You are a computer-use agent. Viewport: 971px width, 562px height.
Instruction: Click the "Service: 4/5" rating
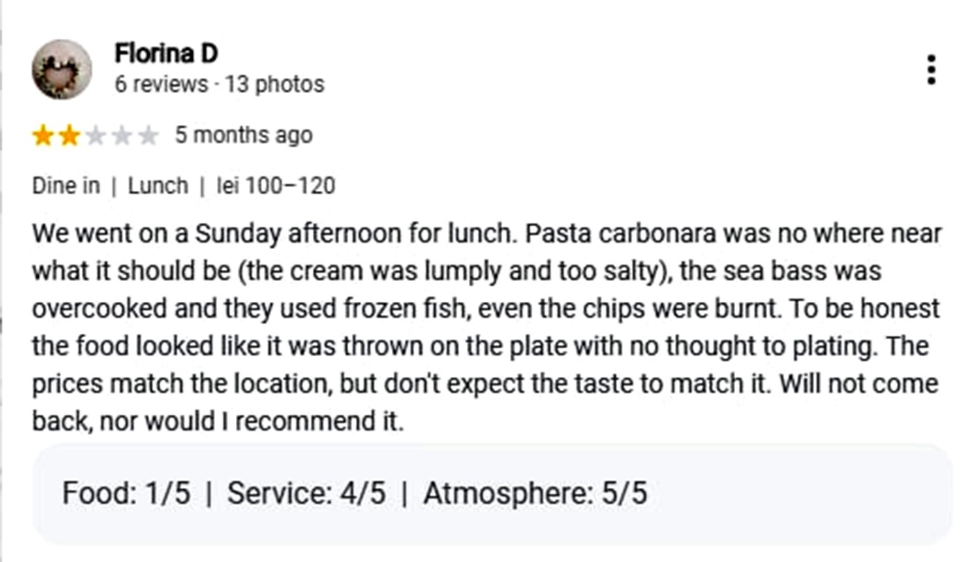point(306,493)
